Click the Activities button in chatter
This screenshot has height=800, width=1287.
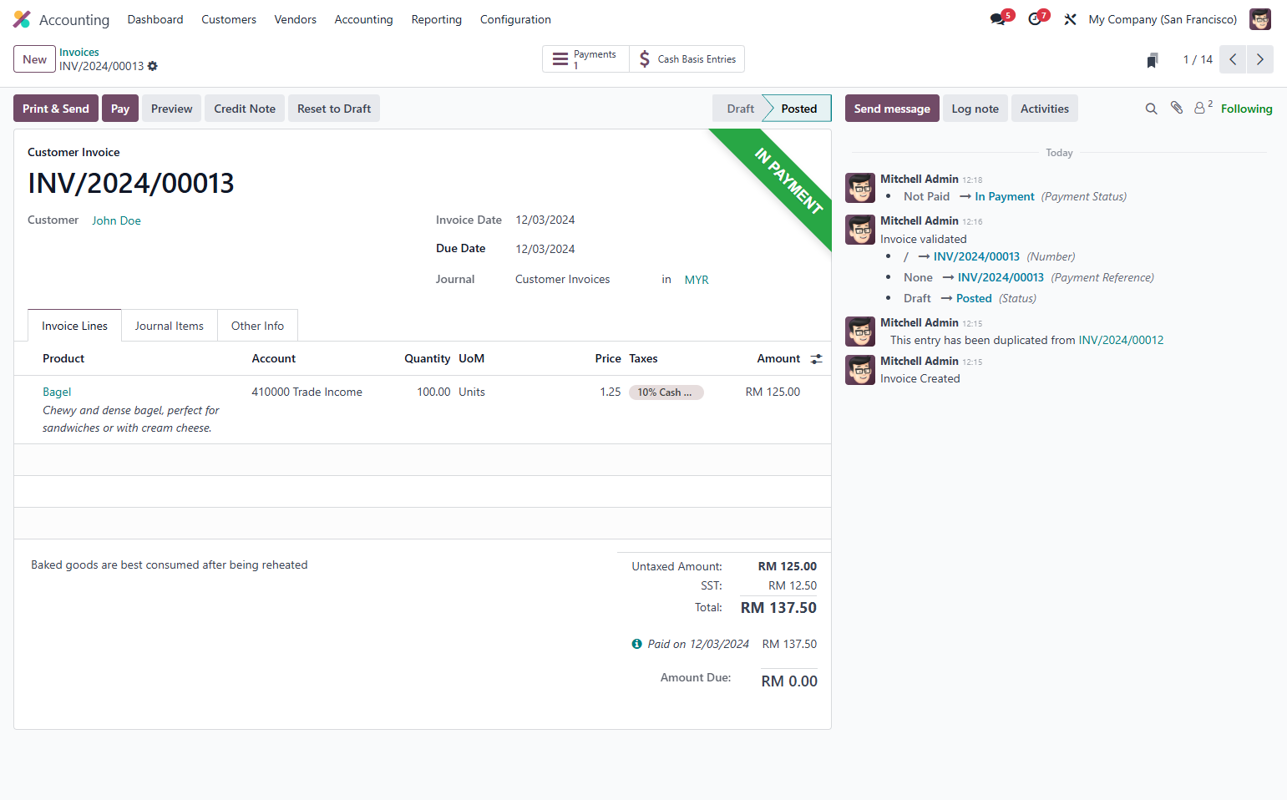1045,109
